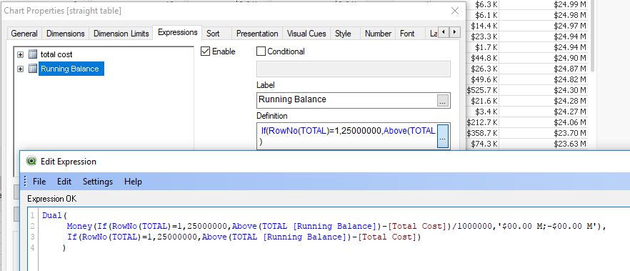Select the Expressions tab
Image resolution: width=630 pixels, height=271 pixels.
pos(178,33)
